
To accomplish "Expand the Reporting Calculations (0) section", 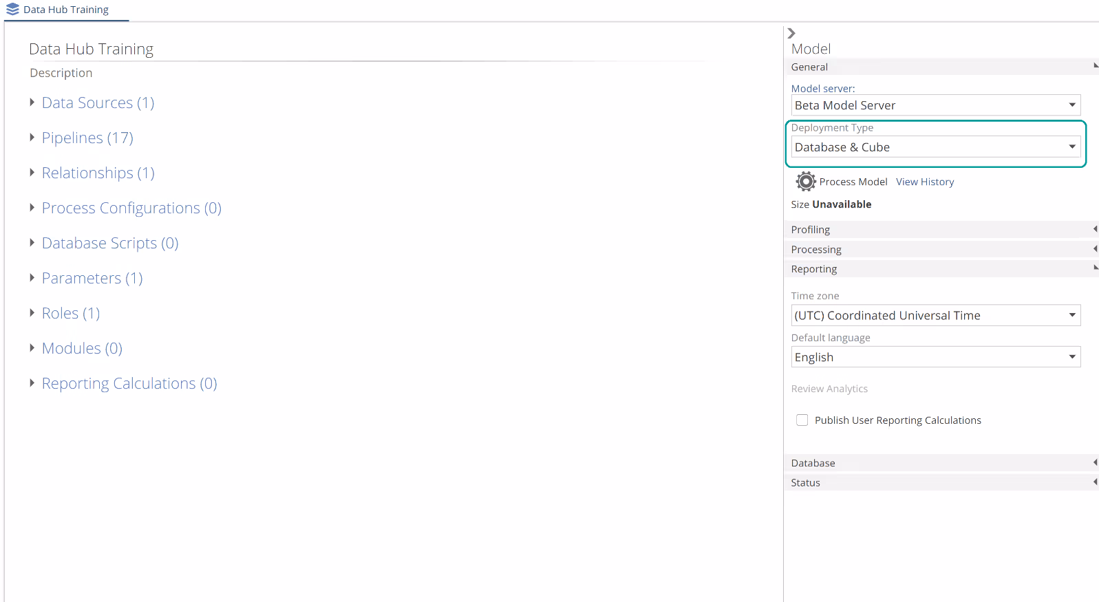I will click(x=32, y=383).
